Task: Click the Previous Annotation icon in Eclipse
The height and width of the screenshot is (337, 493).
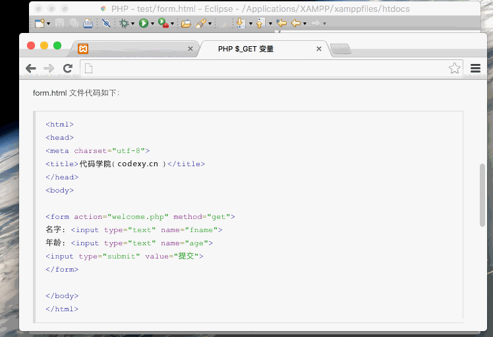Action: coord(260,23)
